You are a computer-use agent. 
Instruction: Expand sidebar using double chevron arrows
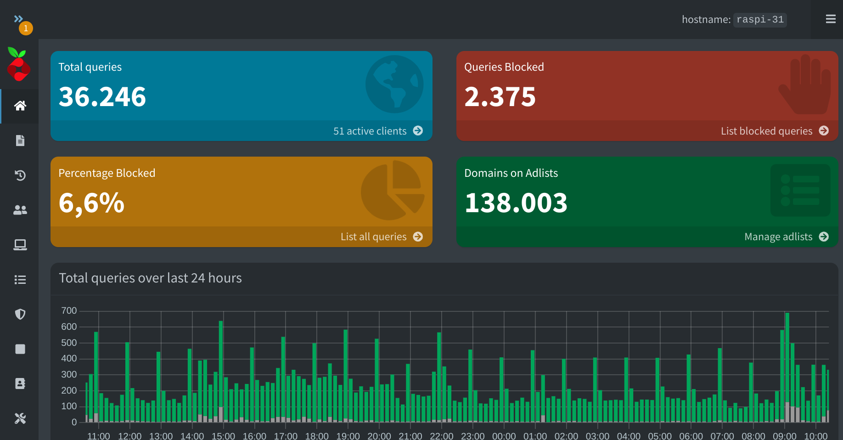[18, 19]
